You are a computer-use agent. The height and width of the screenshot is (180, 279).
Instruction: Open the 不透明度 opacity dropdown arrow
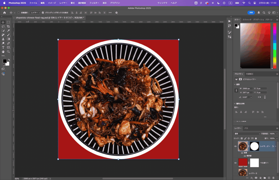click(276, 134)
